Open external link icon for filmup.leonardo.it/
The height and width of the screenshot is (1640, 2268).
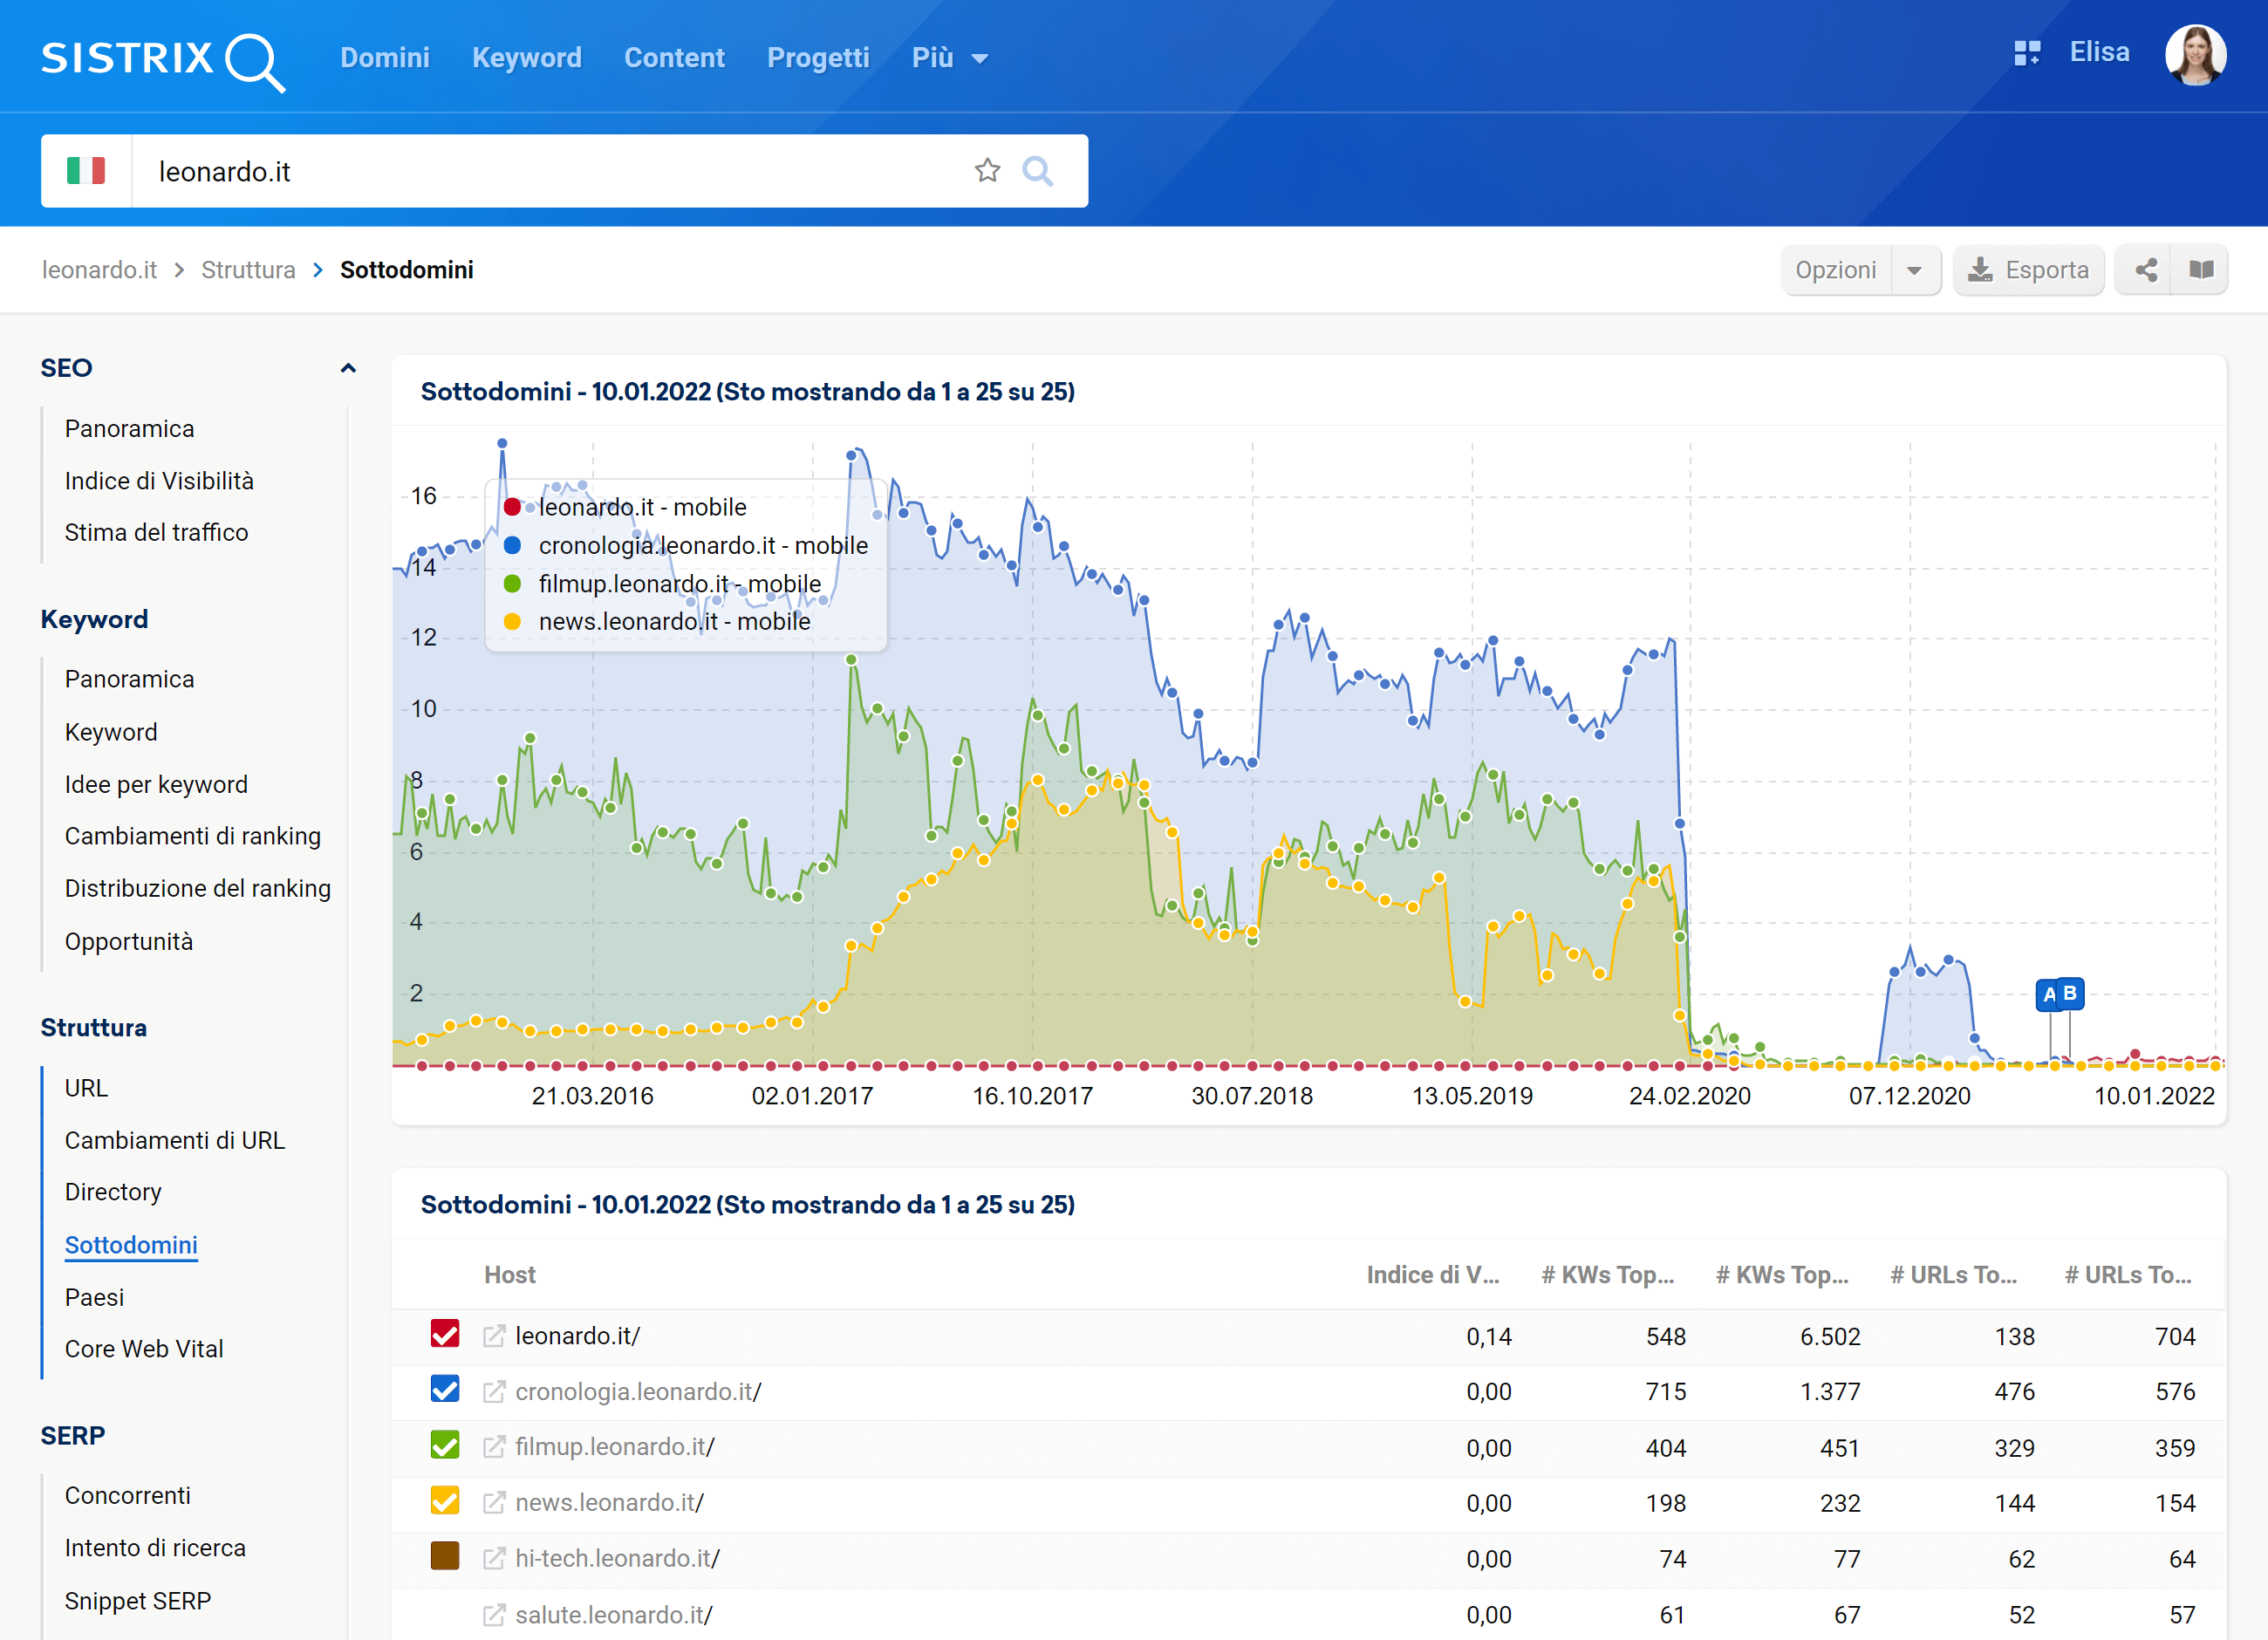point(494,1447)
